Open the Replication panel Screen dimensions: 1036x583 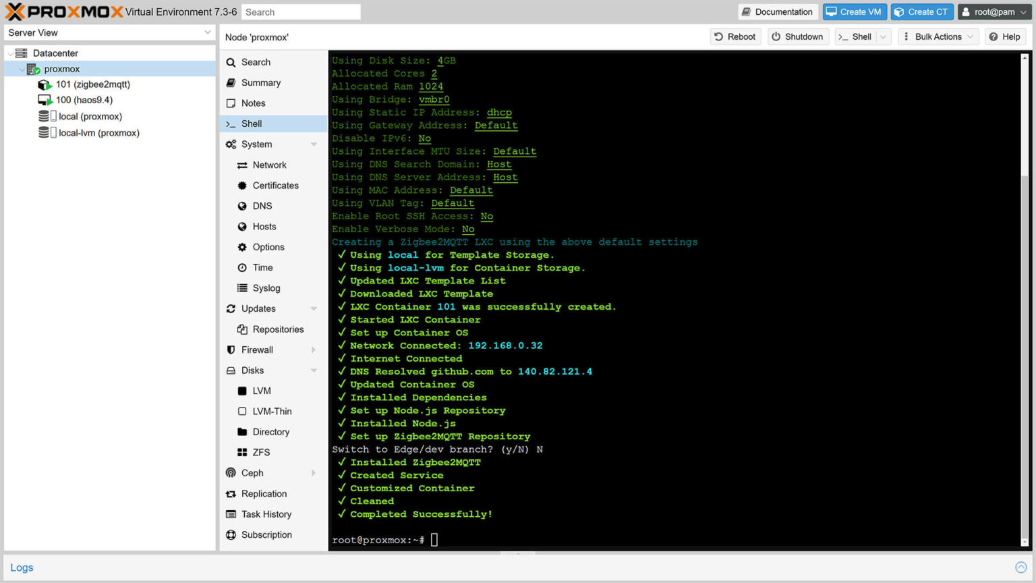[x=264, y=493]
